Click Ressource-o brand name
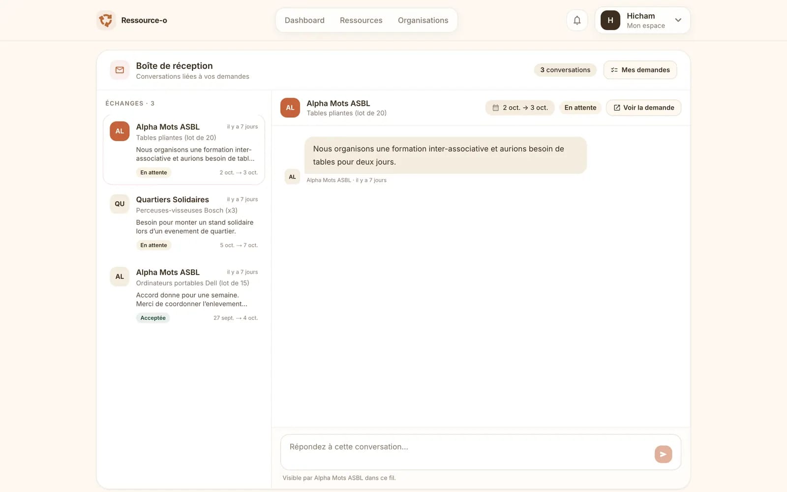The width and height of the screenshot is (787, 492). pos(144,20)
